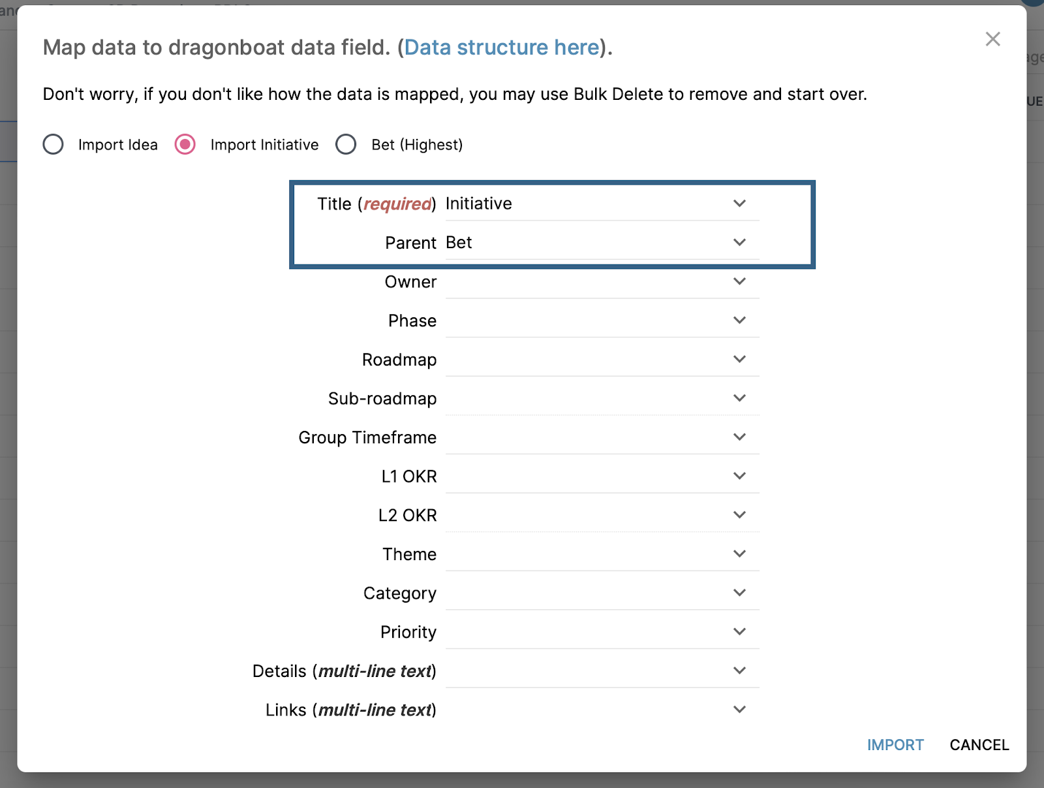Open the L2 OKR mapping dropdown
This screenshot has height=788, width=1044.
point(602,515)
